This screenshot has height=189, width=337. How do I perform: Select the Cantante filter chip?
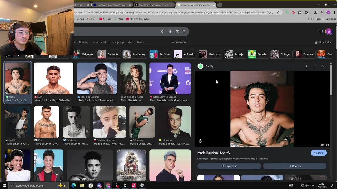(109, 54)
